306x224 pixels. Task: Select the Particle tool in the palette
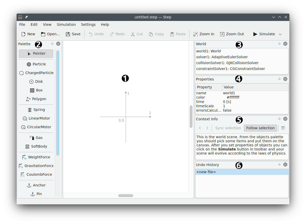36,64
